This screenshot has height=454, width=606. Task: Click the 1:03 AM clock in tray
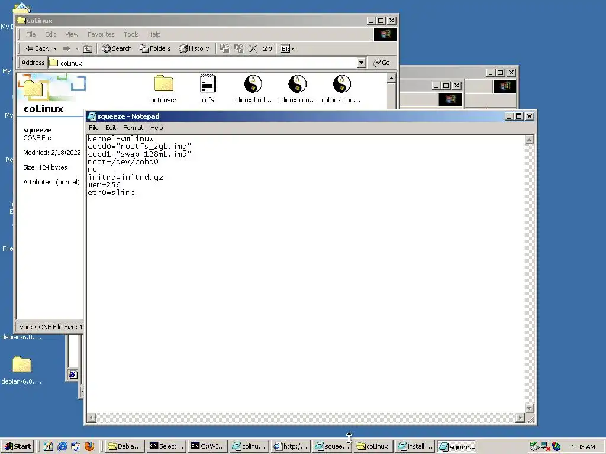click(x=583, y=447)
